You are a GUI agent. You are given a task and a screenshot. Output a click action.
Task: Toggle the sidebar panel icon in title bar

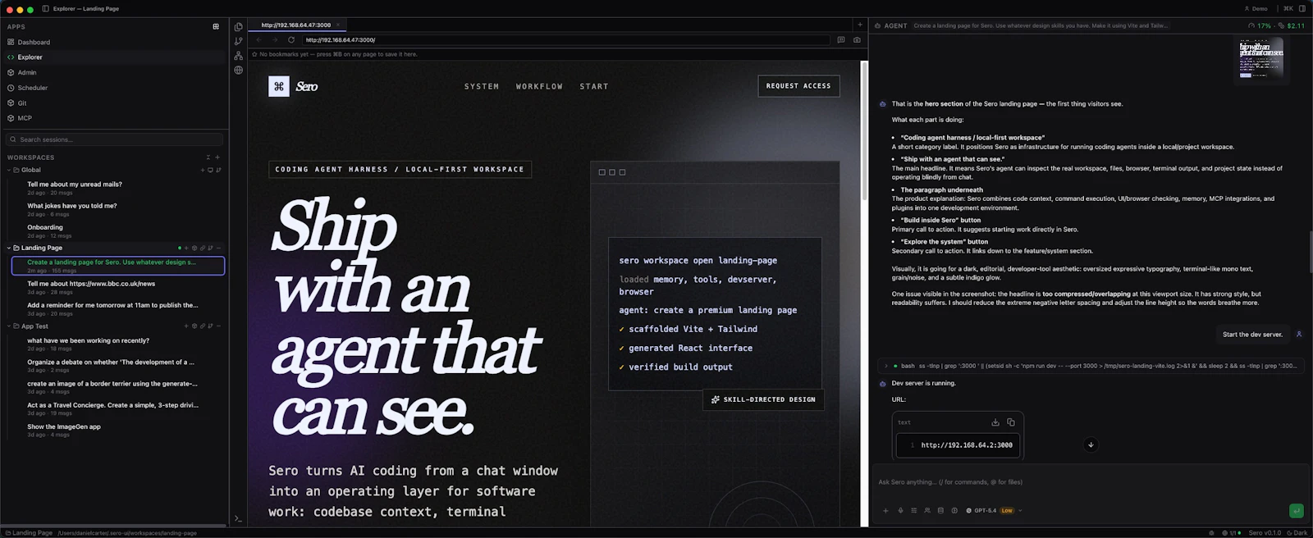tap(45, 9)
